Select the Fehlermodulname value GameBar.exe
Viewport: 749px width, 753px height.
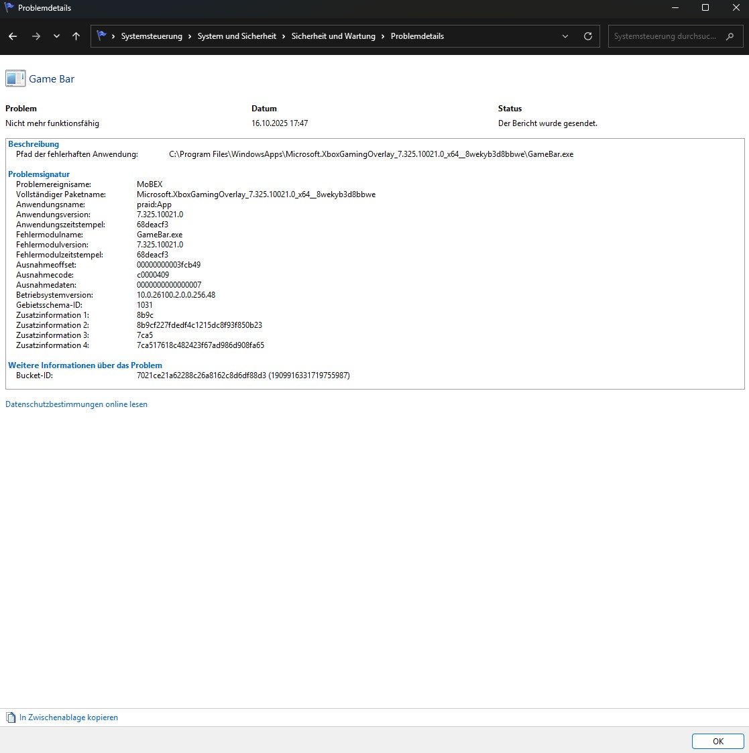(160, 235)
